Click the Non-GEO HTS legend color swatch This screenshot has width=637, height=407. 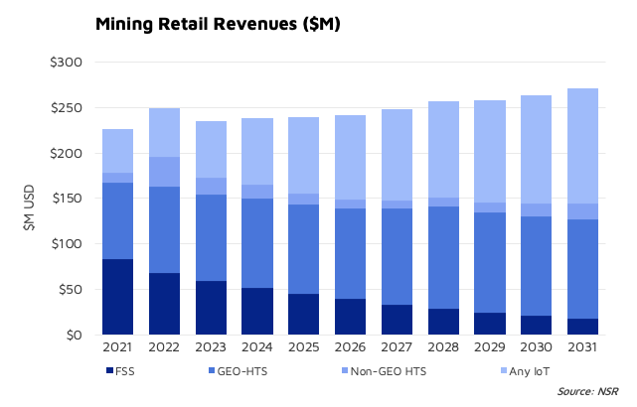345,370
